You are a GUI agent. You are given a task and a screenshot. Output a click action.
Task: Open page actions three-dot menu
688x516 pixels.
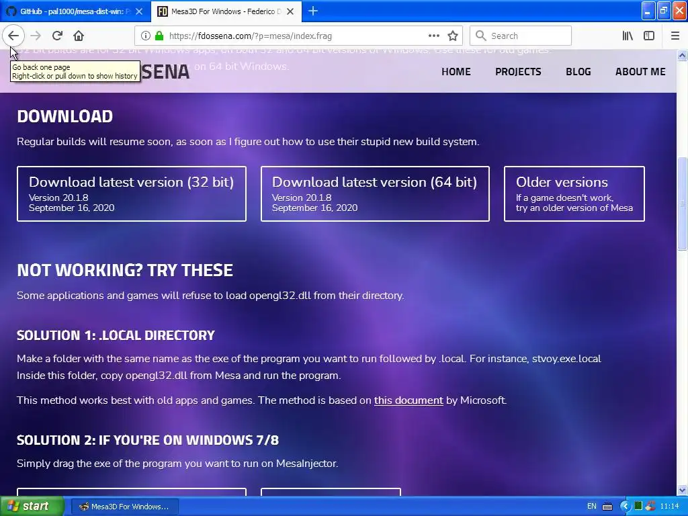[x=433, y=36]
